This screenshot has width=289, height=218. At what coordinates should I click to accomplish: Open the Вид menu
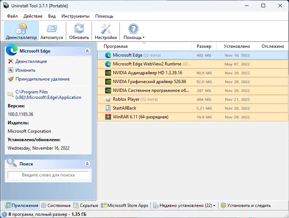click(52, 16)
